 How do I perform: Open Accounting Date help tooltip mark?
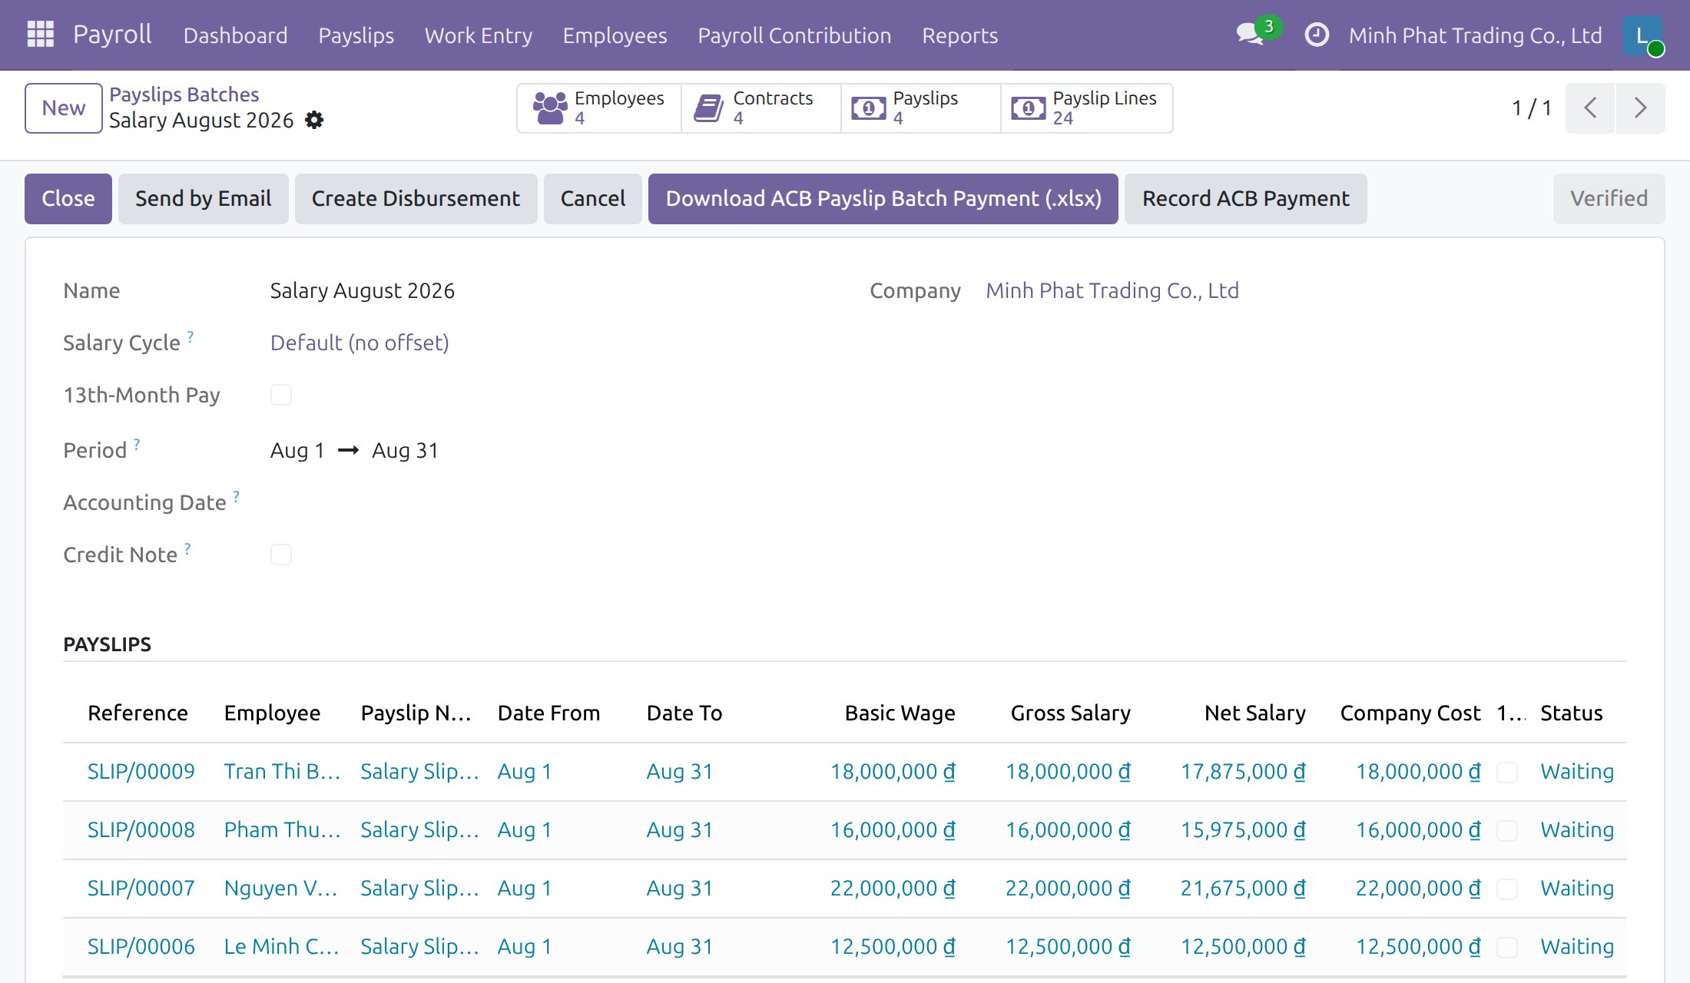pyautogui.click(x=237, y=495)
